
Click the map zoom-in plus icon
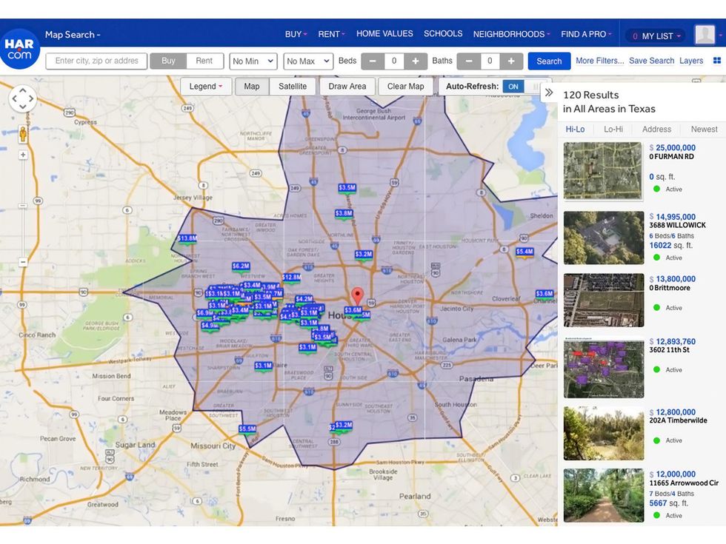tap(22, 156)
